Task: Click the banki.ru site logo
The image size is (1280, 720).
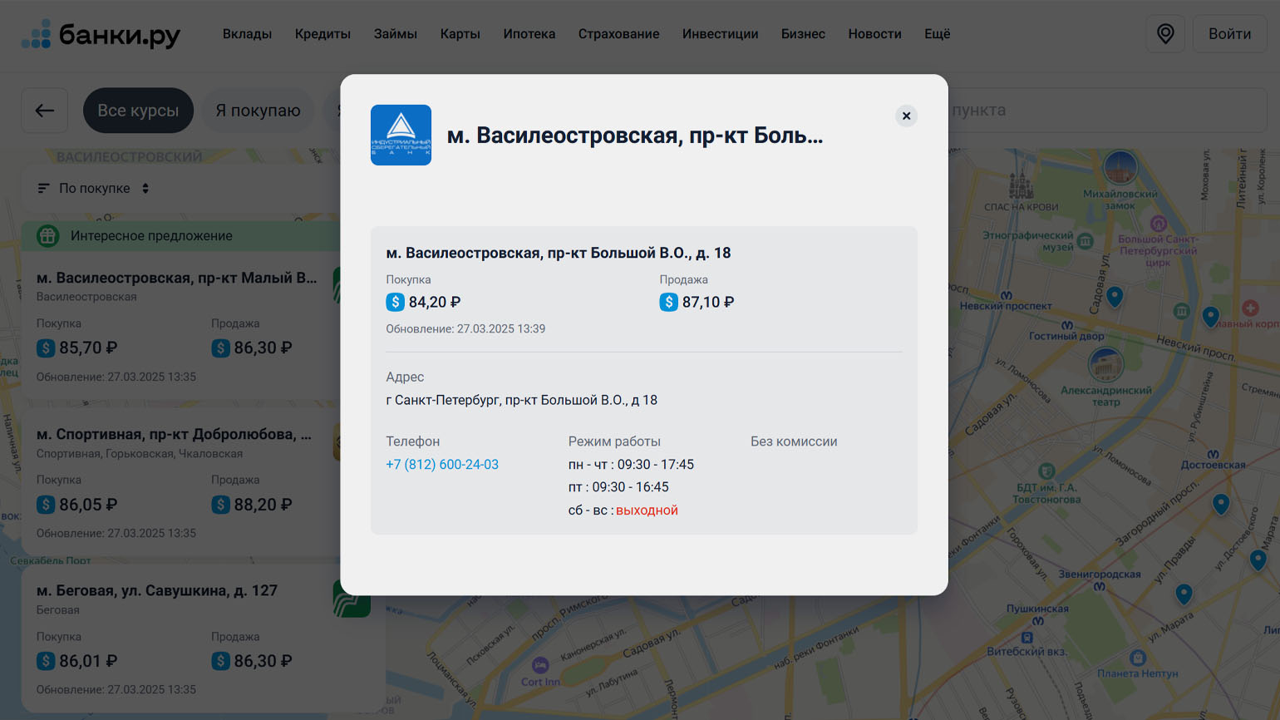Action: click(101, 34)
